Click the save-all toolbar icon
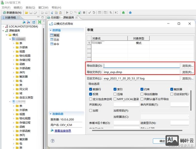196x149 pixels. coord(36,13)
